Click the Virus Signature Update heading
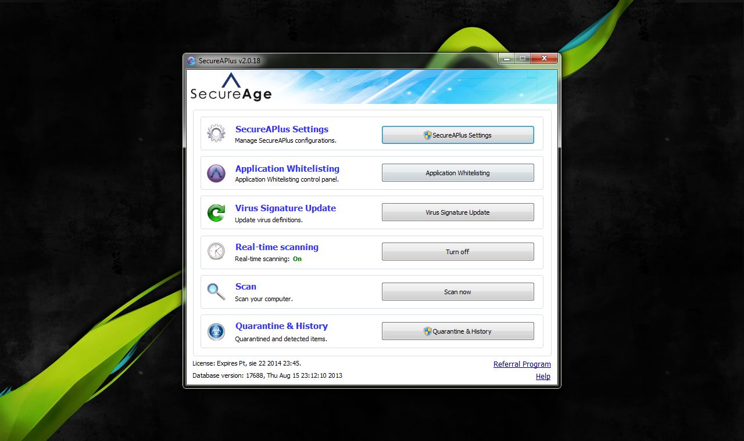The height and width of the screenshot is (441, 744). point(285,208)
